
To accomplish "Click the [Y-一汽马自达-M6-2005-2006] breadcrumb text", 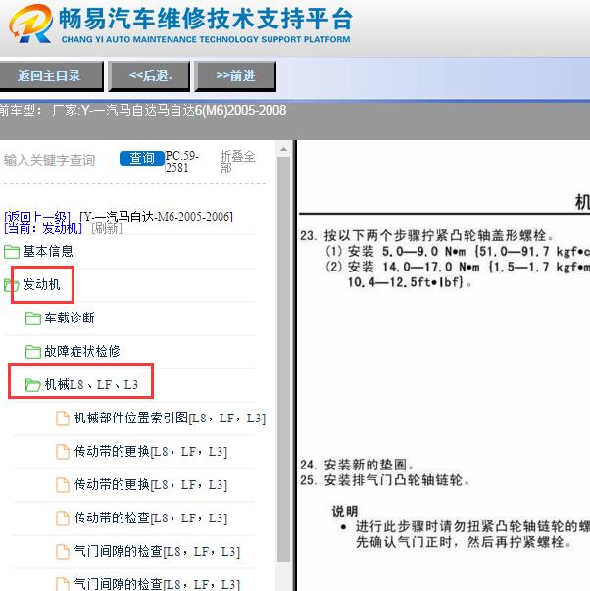I will point(156,217).
